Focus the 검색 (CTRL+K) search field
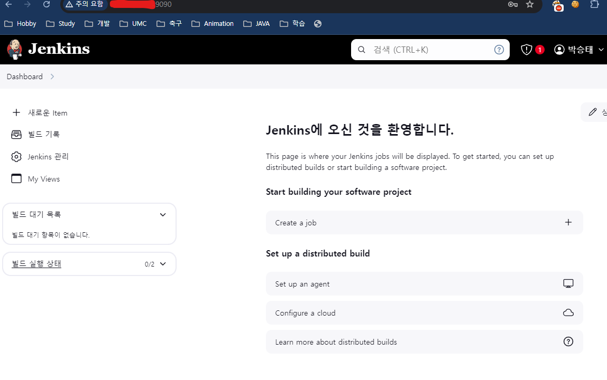Image resolution: width=607 pixels, height=380 pixels. click(x=430, y=50)
